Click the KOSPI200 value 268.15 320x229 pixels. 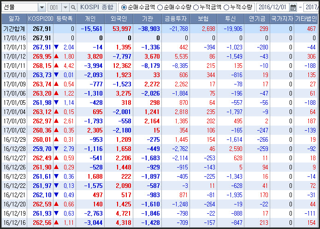pos(42,66)
